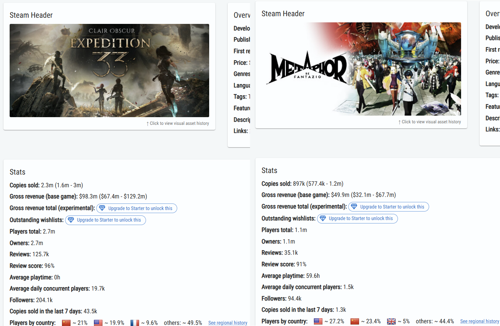Click Copies sold in last 7 days 1.3k

tap(304, 310)
